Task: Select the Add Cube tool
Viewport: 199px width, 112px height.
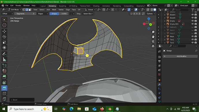Action: pos(4,66)
